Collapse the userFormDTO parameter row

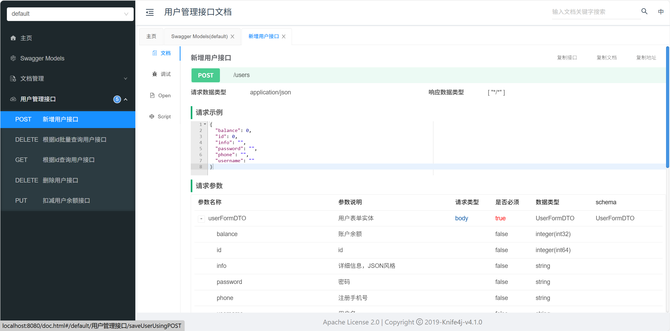[201, 219]
